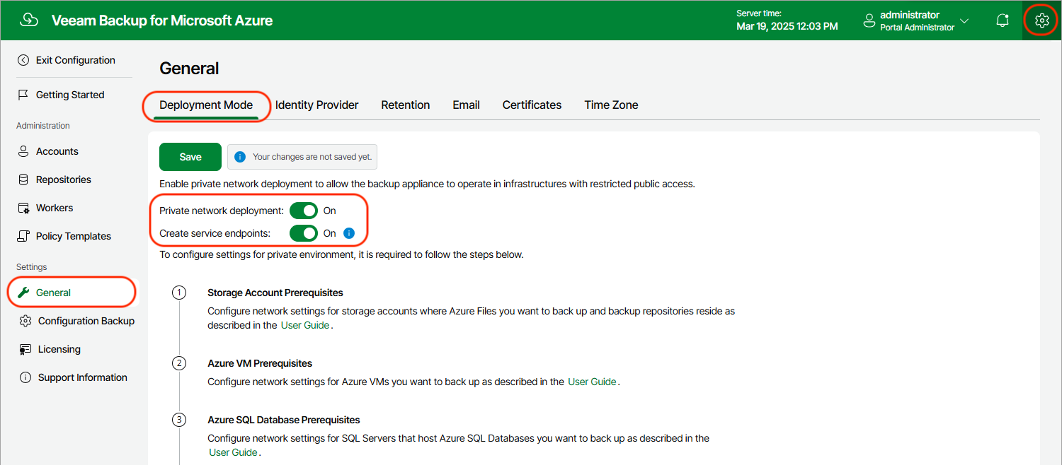Image resolution: width=1062 pixels, height=465 pixels.
Task: Open the Email tab
Action: click(467, 105)
